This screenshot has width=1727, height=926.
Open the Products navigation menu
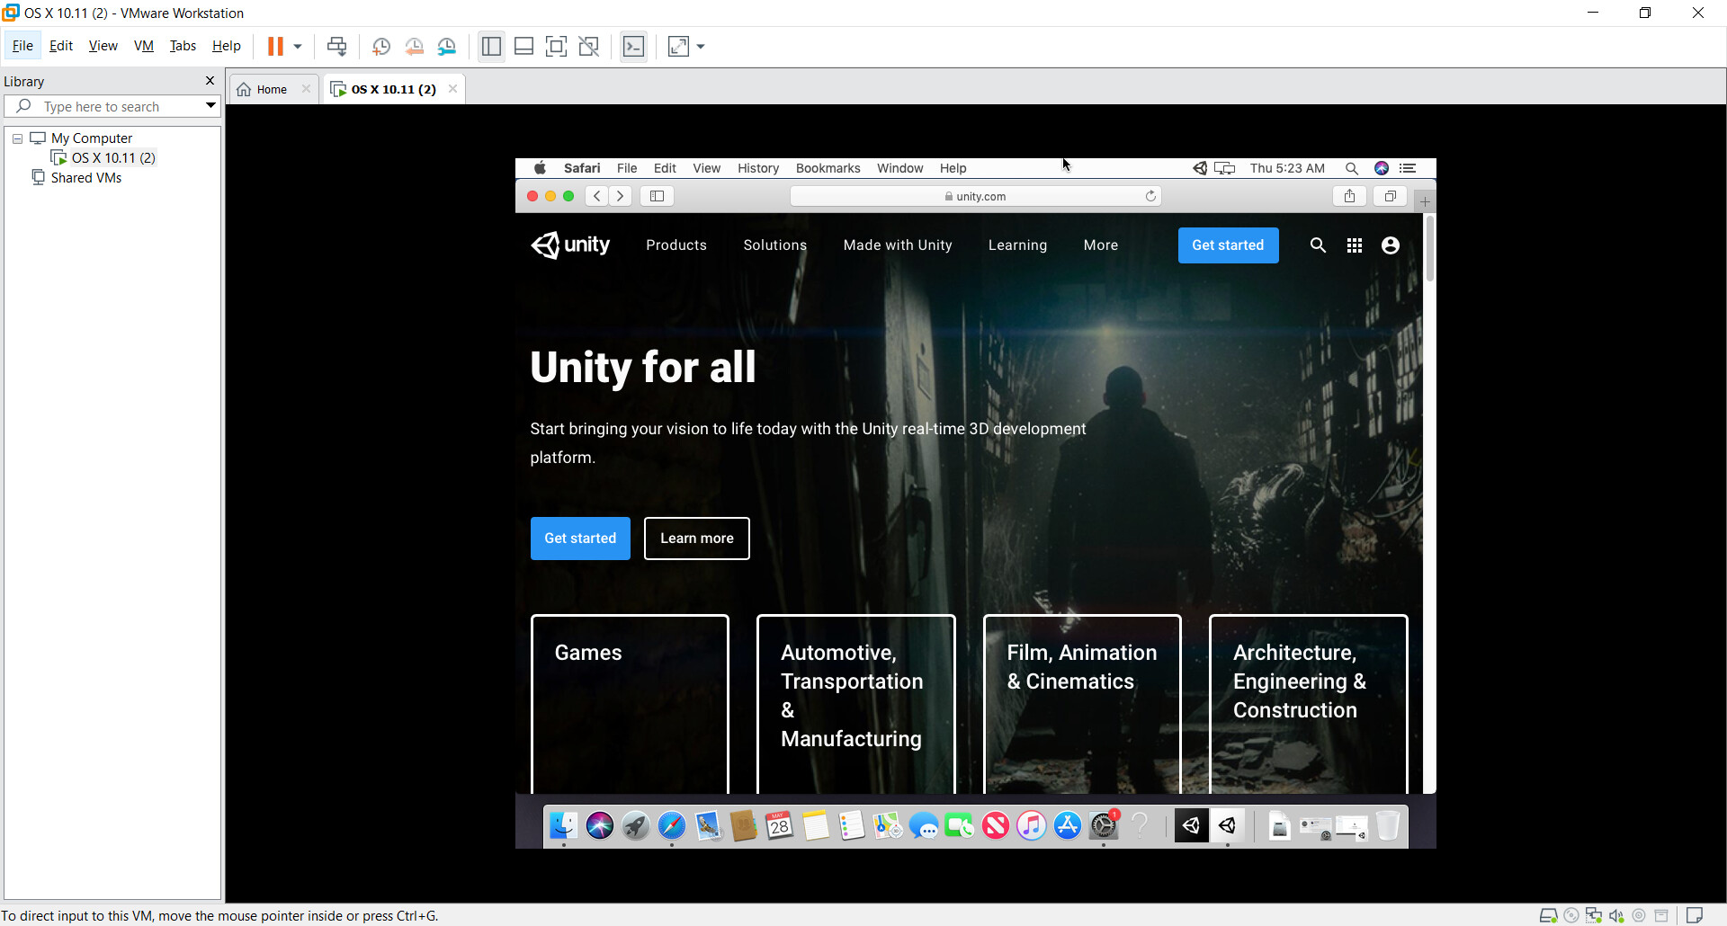676,245
